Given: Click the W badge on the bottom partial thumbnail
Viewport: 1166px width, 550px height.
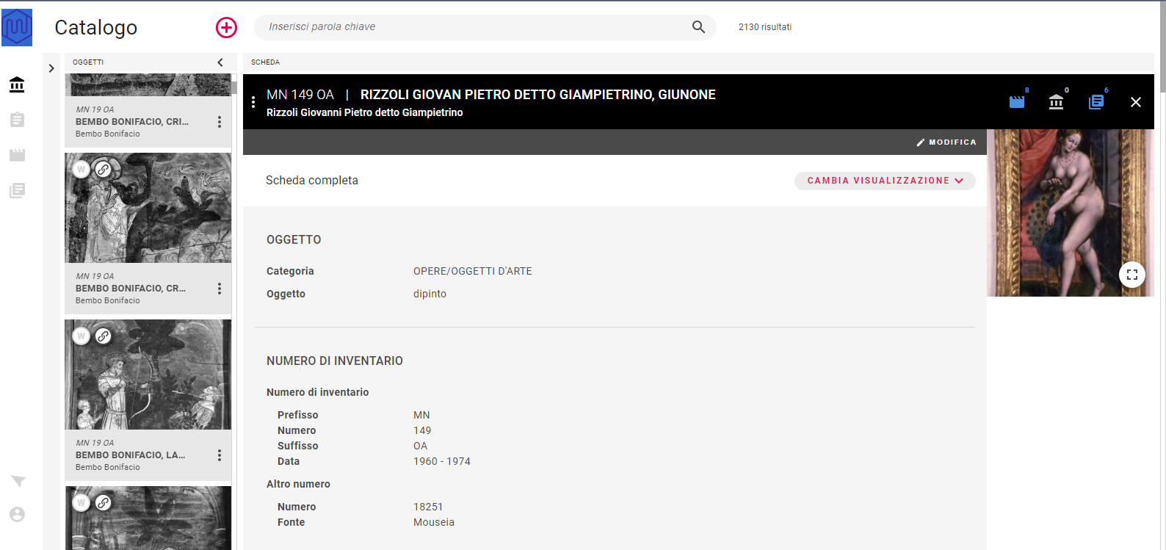Looking at the screenshot, I should [x=82, y=503].
